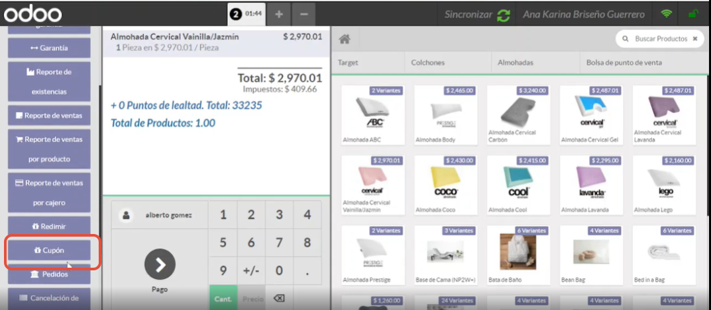
Task: Add Bean Bag product
Action: [591, 255]
